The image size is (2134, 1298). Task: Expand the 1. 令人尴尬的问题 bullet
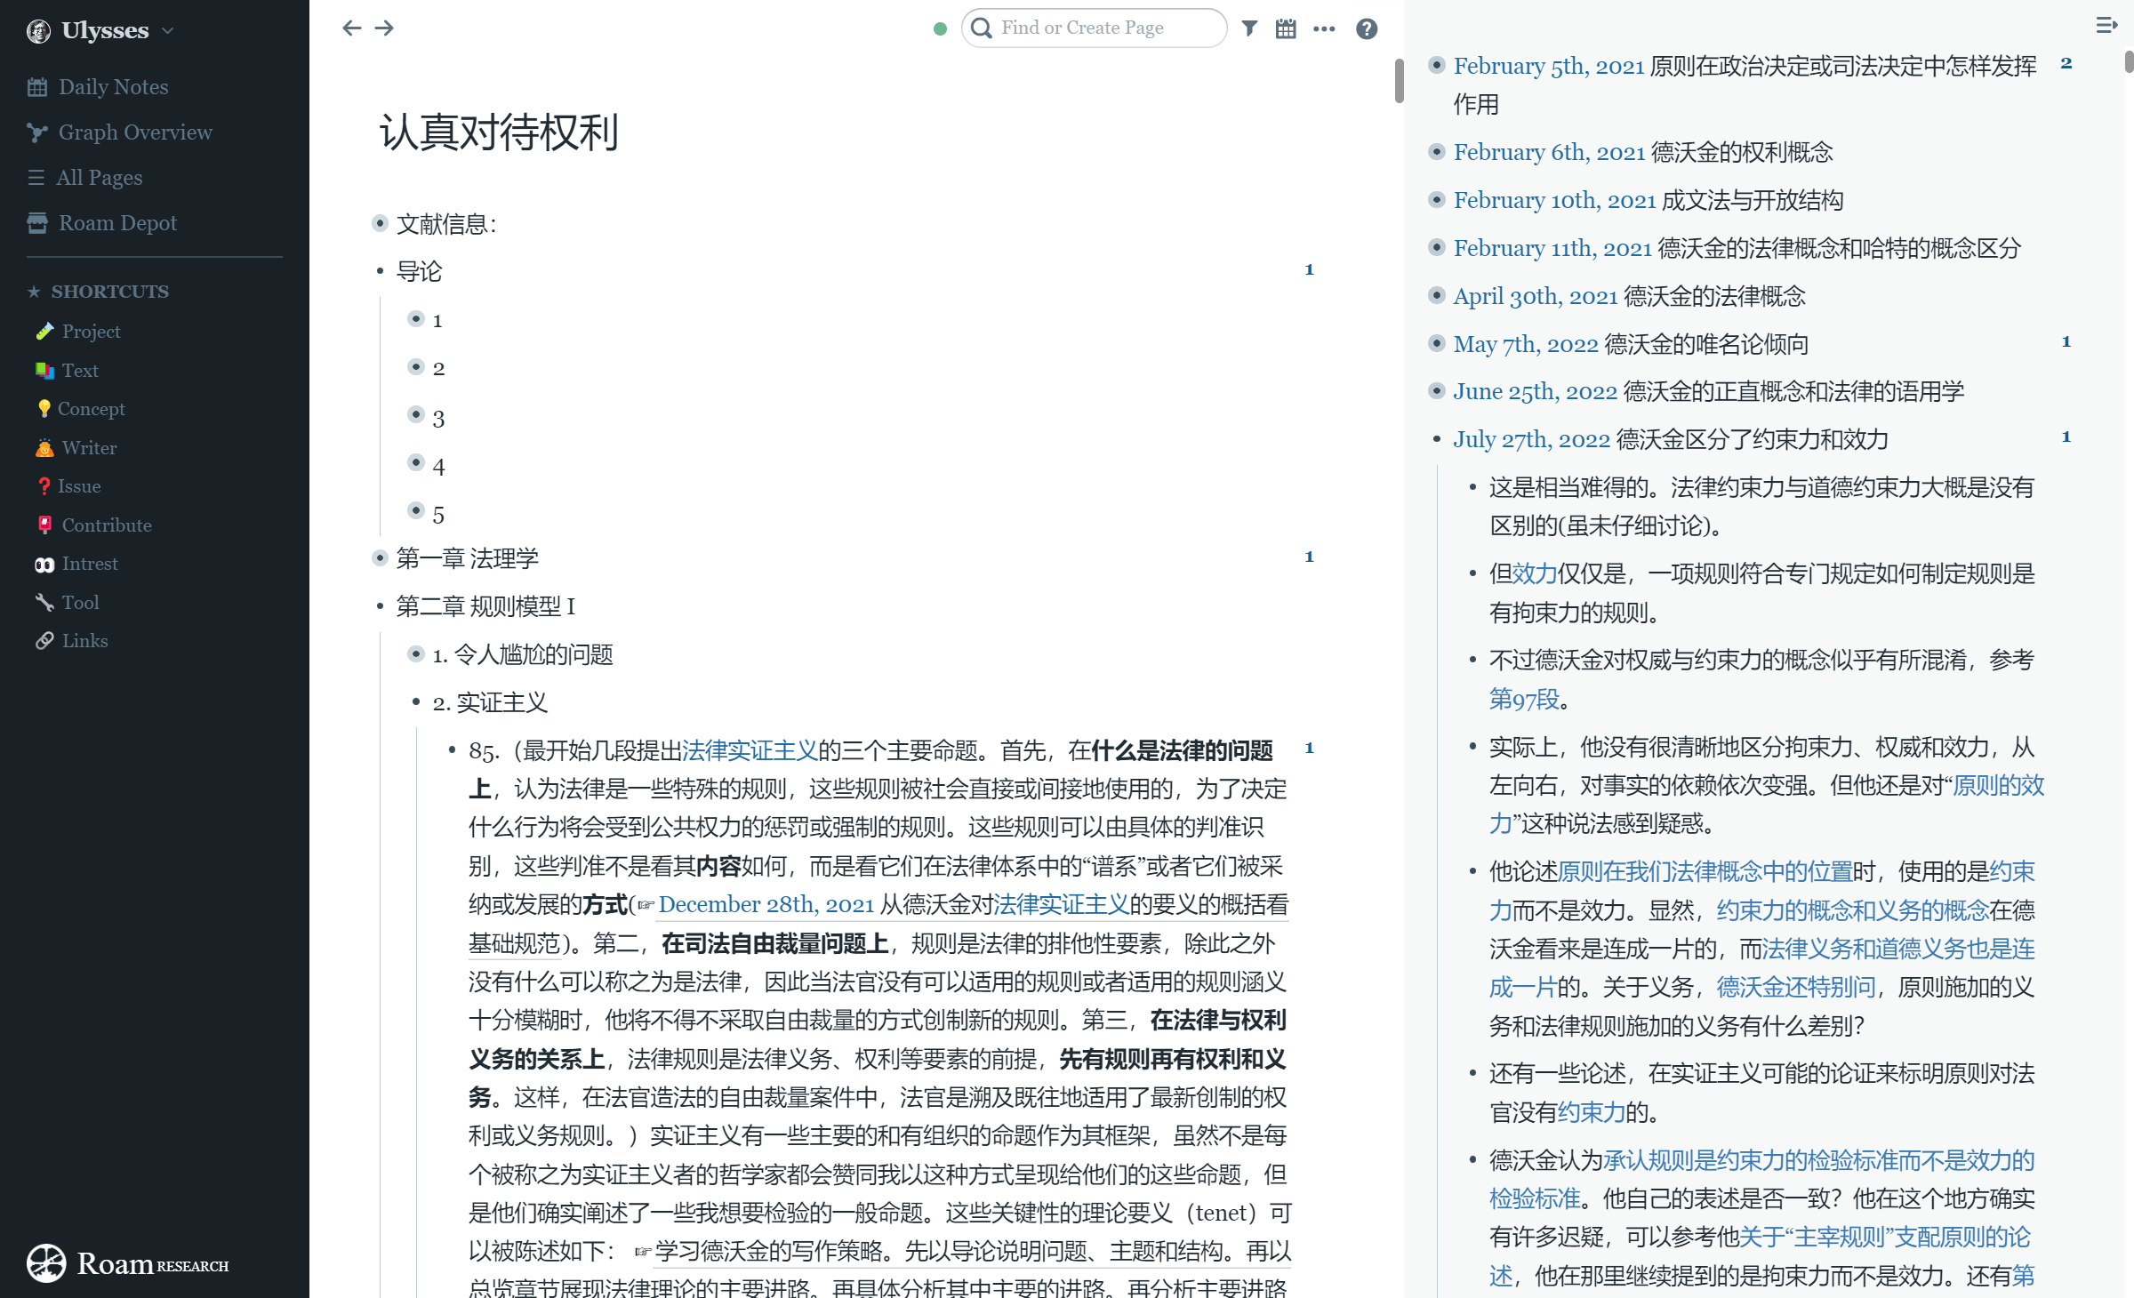415,654
